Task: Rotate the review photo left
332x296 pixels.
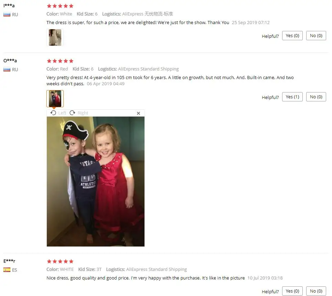Action: click(58, 113)
